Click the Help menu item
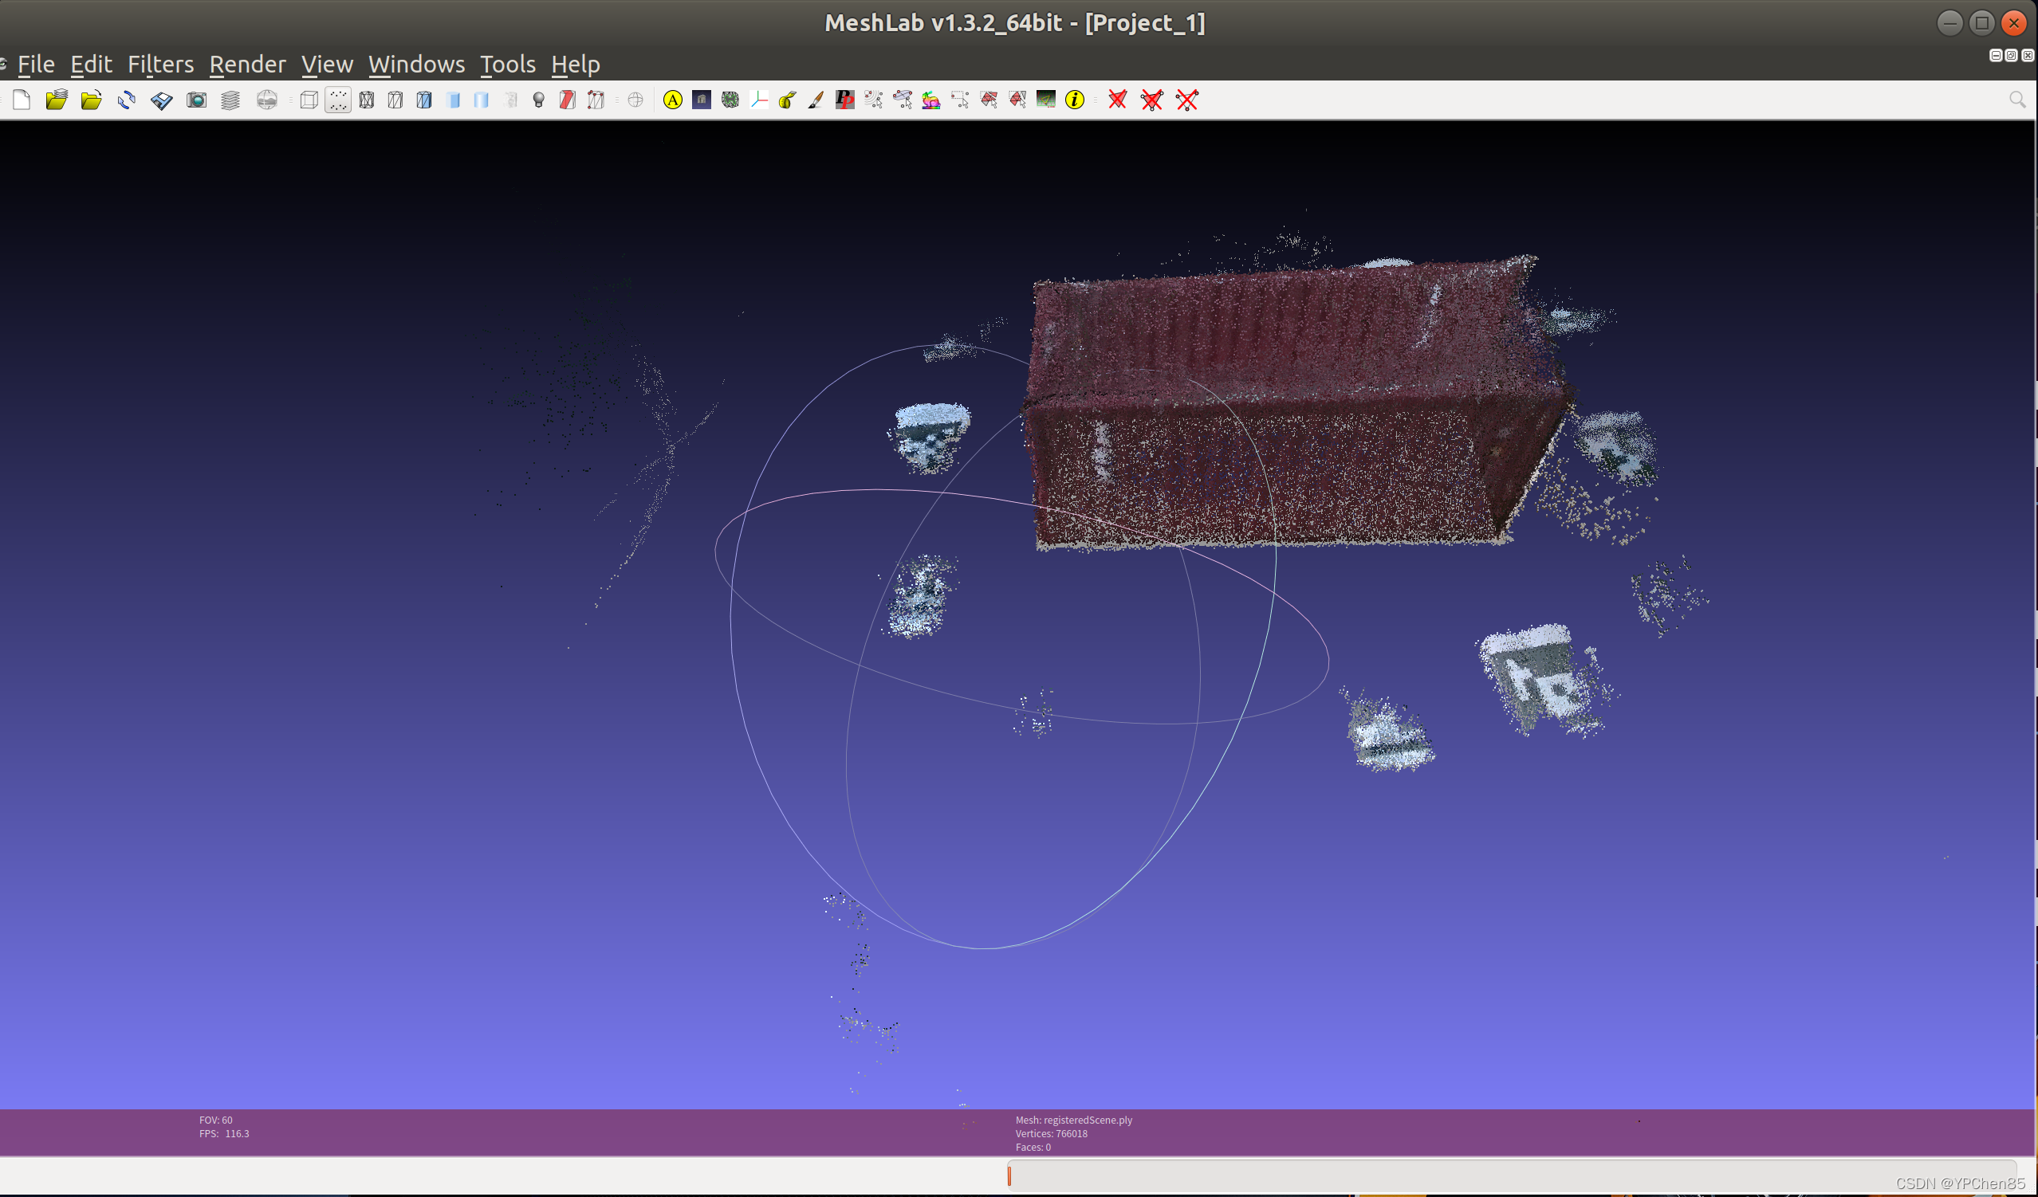 (x=575, y=64)
